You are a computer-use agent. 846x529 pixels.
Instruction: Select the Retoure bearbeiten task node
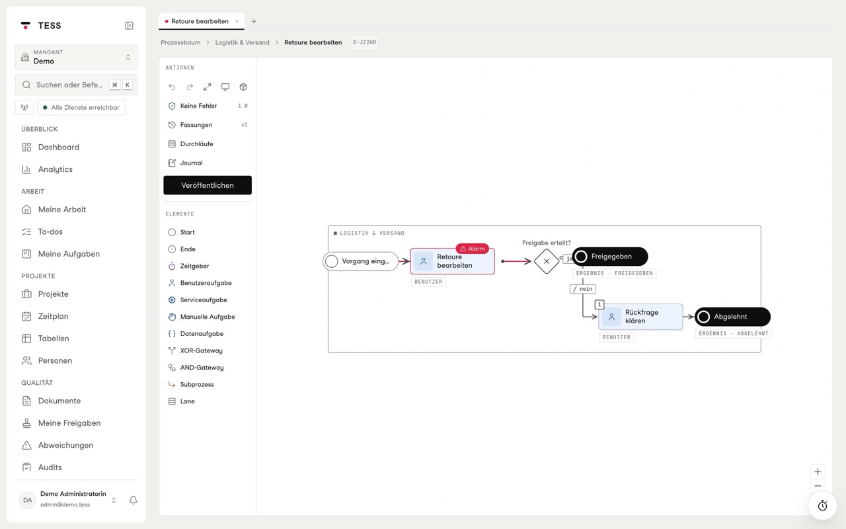coord(453,261)
